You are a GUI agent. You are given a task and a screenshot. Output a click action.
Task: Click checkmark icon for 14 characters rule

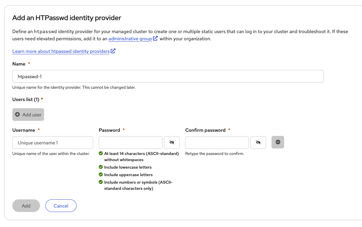click(101, 154)
